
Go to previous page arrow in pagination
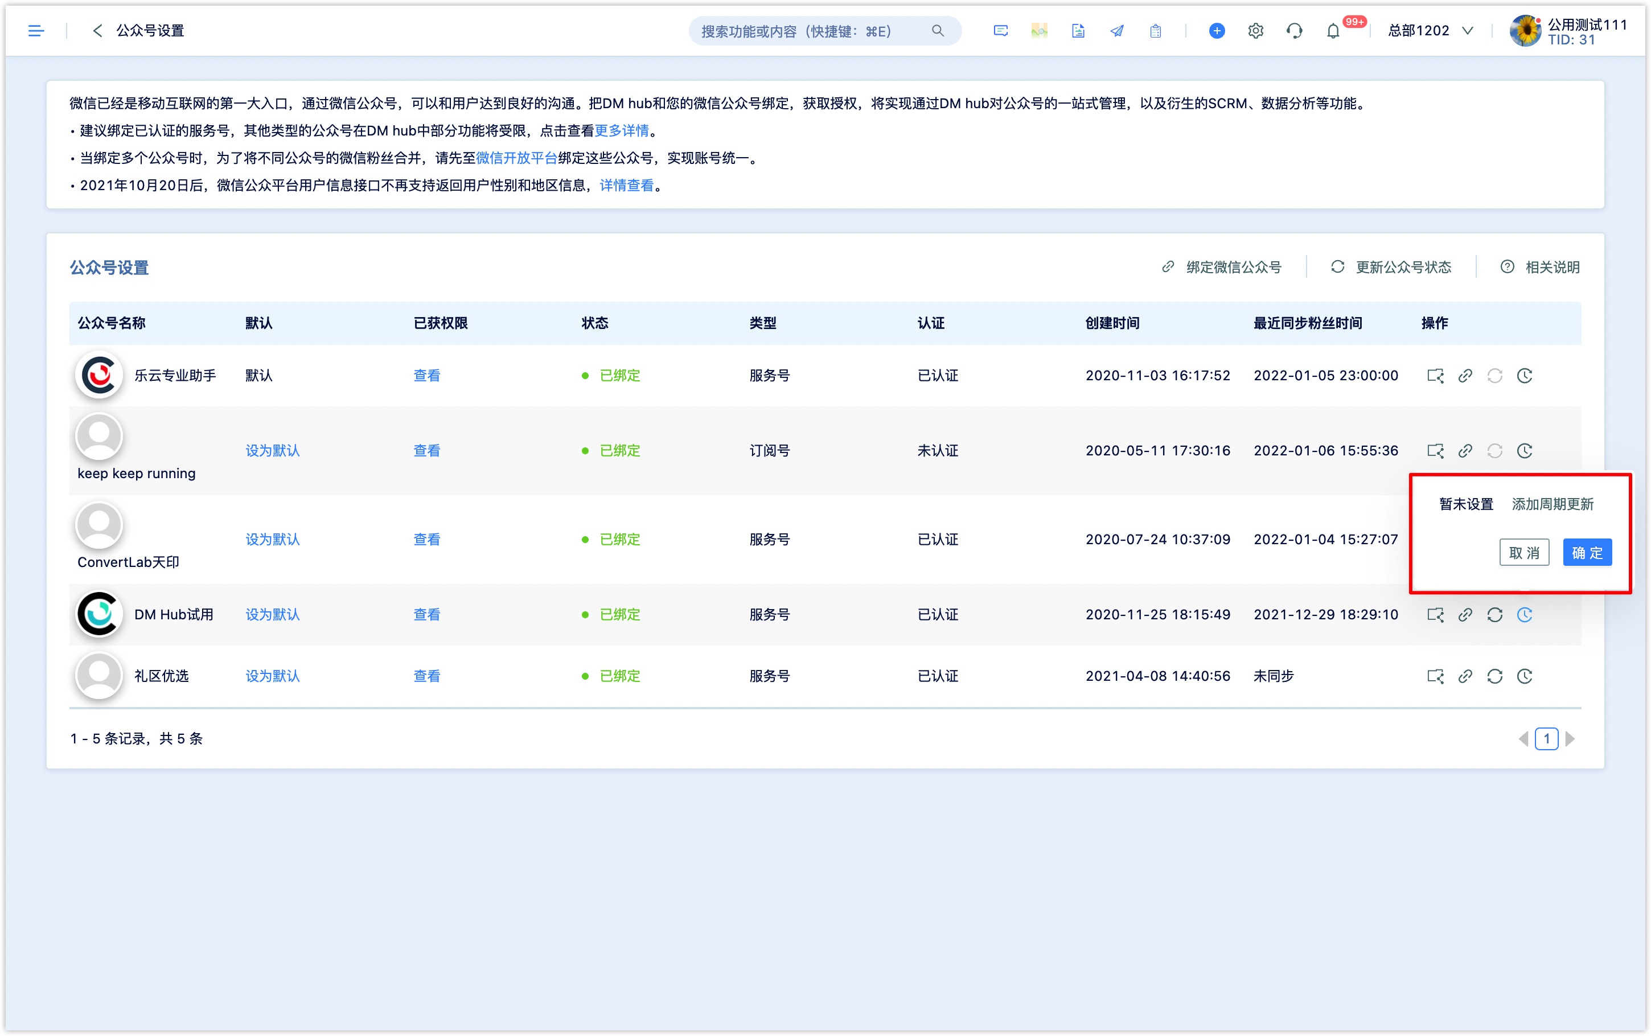point(1523,739)
